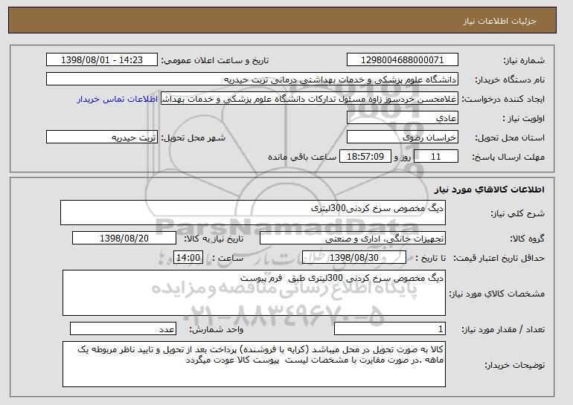Screen dimensions: 573x405
Task: Click the ساعت باقی مانده text
Action: tap(302, 157)
